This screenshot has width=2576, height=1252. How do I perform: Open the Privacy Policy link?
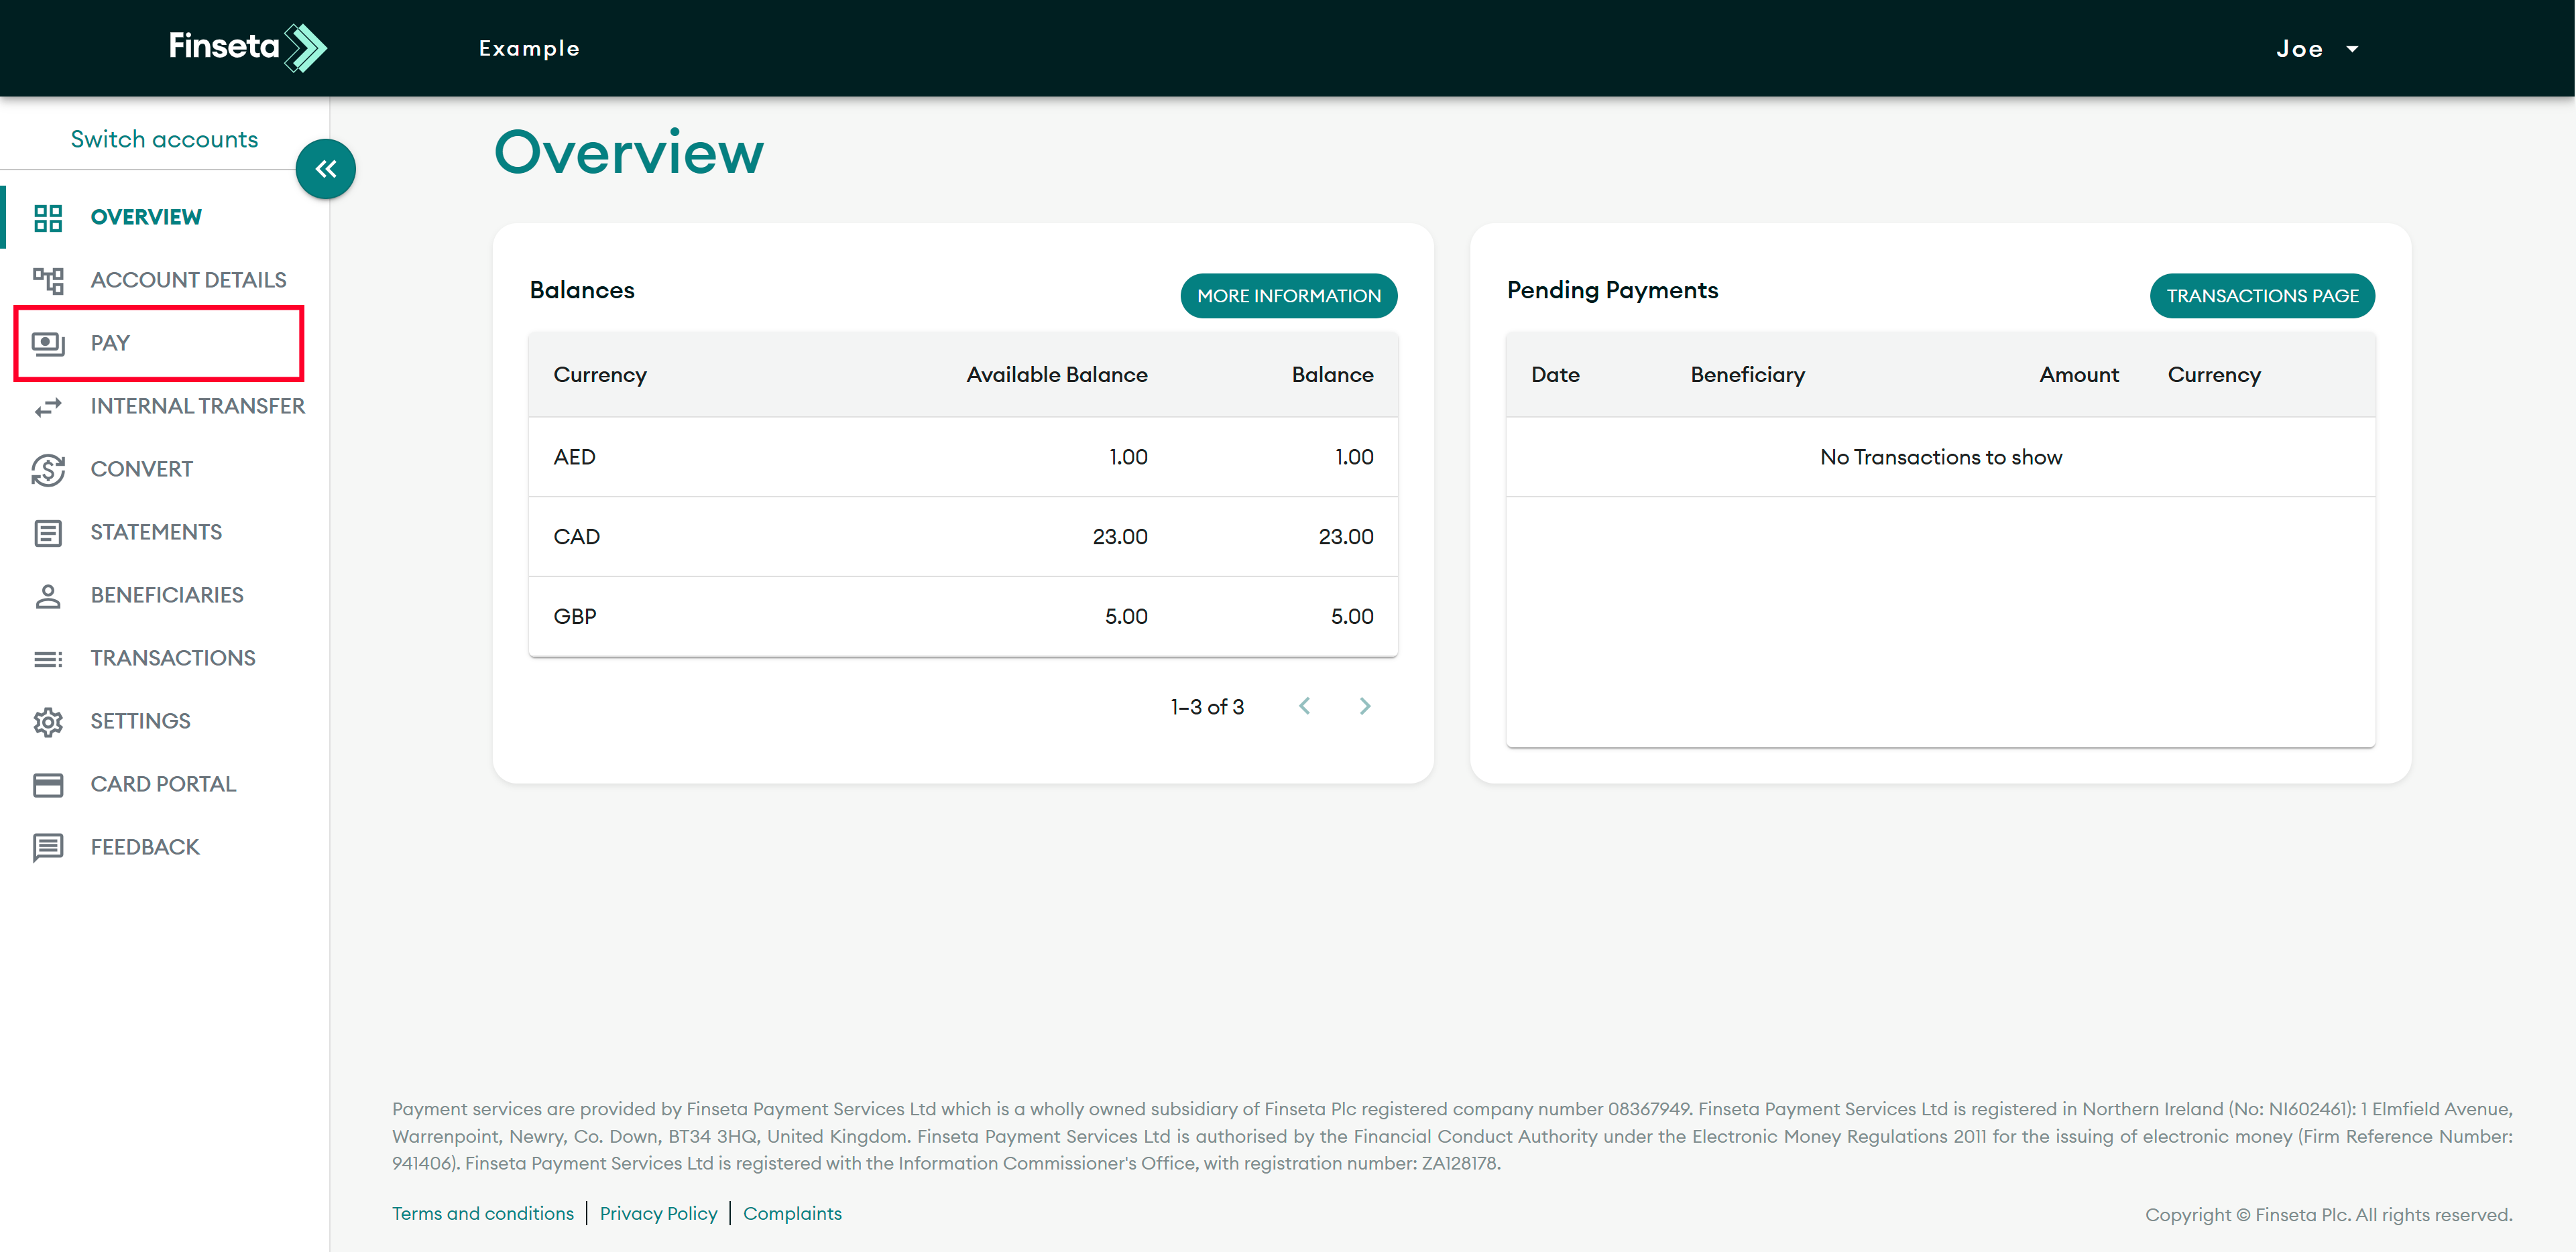coord(658,1213)
